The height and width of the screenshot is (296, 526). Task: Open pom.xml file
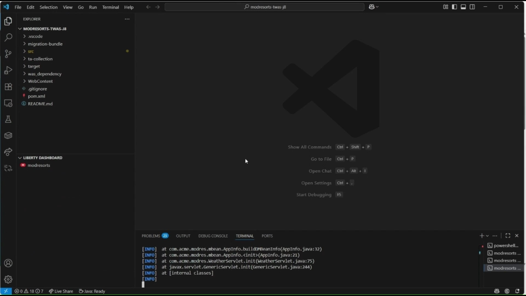point(36,96)
